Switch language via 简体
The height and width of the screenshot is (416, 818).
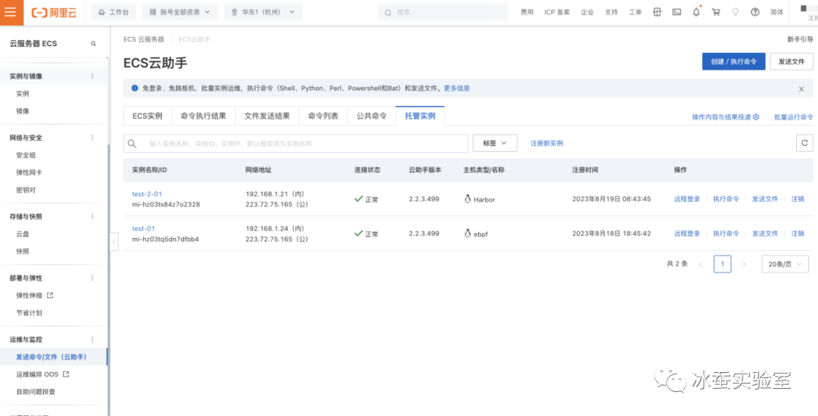coord(777,13)
